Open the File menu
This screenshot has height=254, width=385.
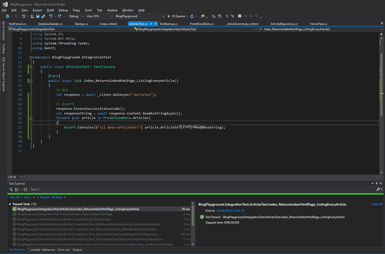(4, 10)
